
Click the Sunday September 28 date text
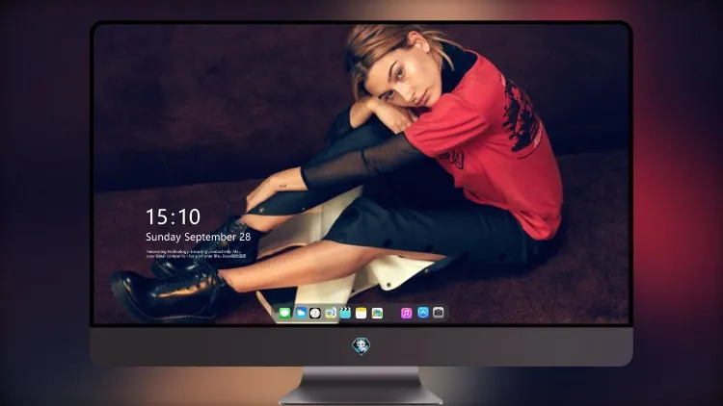(199, 237)
